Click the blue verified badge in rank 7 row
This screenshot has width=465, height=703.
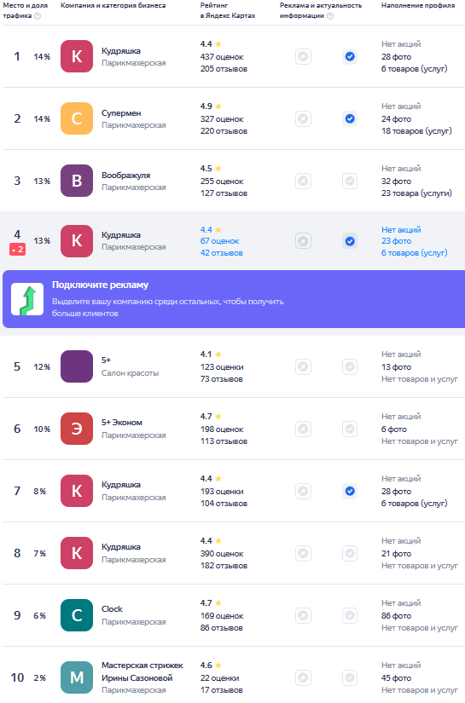(350, 492)
